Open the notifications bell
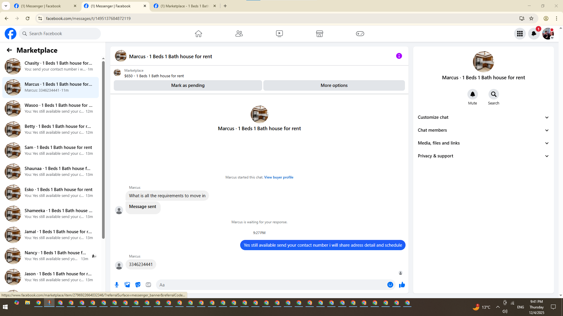 [x=534, y=34]
